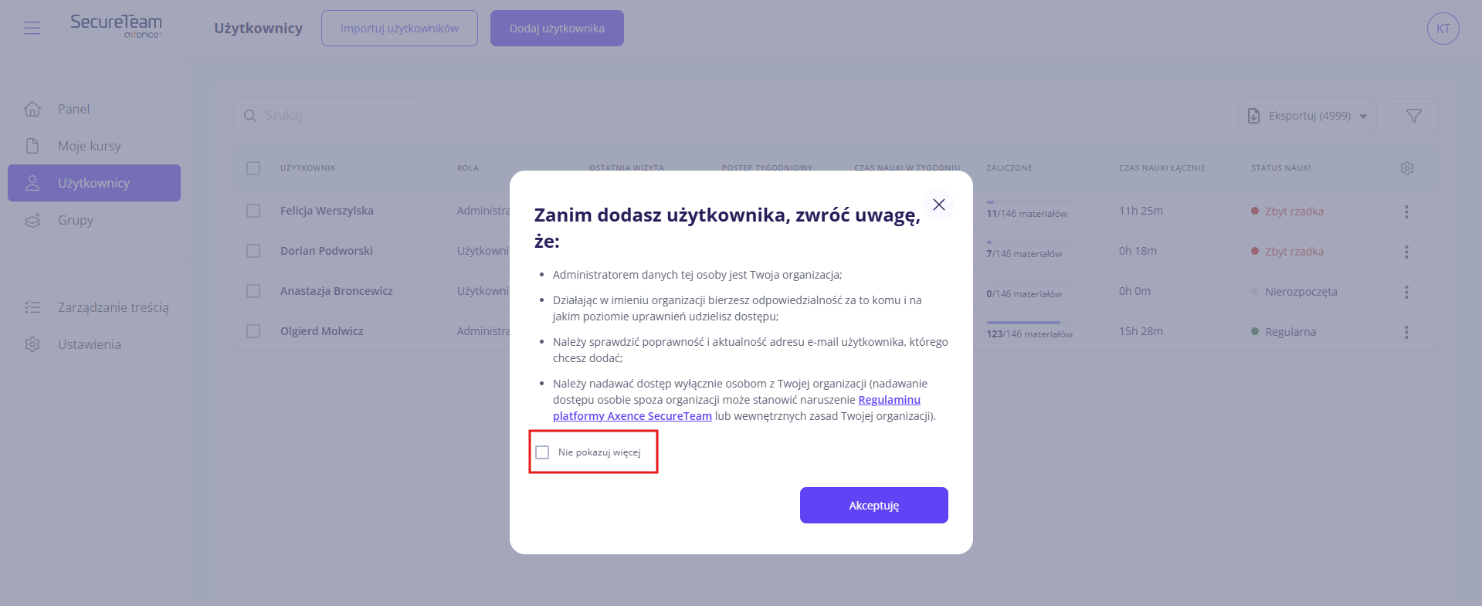The image size is (1482, 606).
Task: Open three-dot menu for Dorian Podworski
Action: (1406, 252)
